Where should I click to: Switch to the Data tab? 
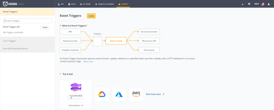click(72, 4)
